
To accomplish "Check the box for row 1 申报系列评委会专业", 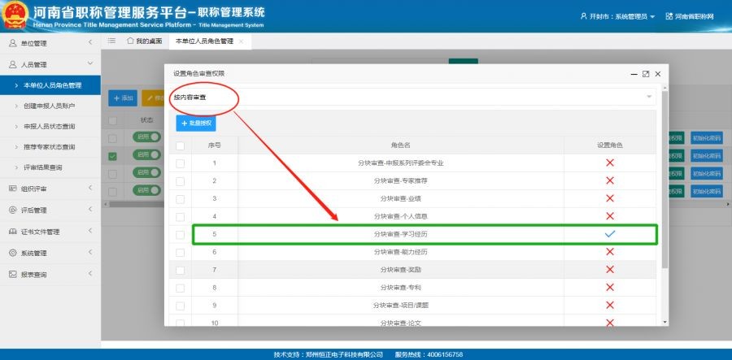I will coord(181,163).
